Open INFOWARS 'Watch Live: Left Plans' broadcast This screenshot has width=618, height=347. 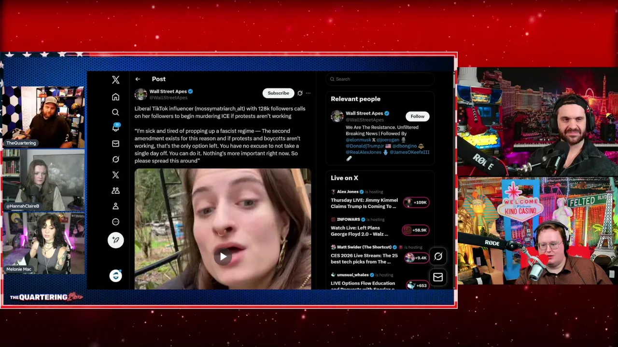point(359,231)
